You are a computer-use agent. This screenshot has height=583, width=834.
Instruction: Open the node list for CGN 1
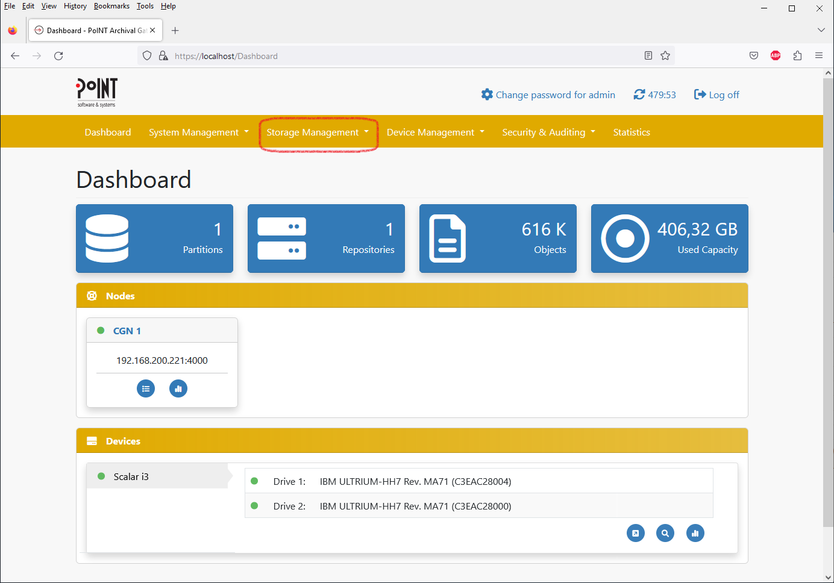(146, 388)
